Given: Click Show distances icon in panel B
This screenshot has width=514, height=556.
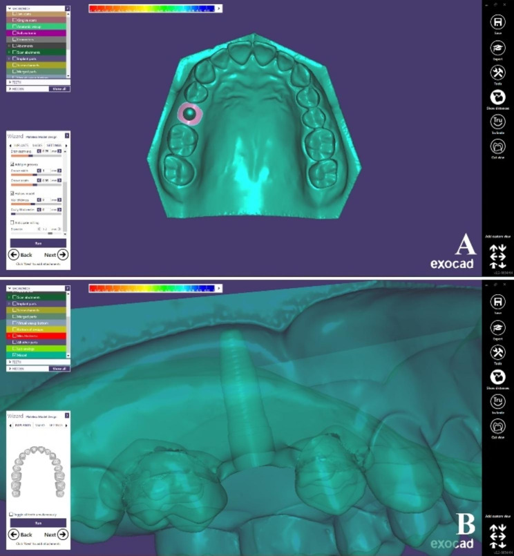Looking at the screenshot, I should tap(497, 377).
